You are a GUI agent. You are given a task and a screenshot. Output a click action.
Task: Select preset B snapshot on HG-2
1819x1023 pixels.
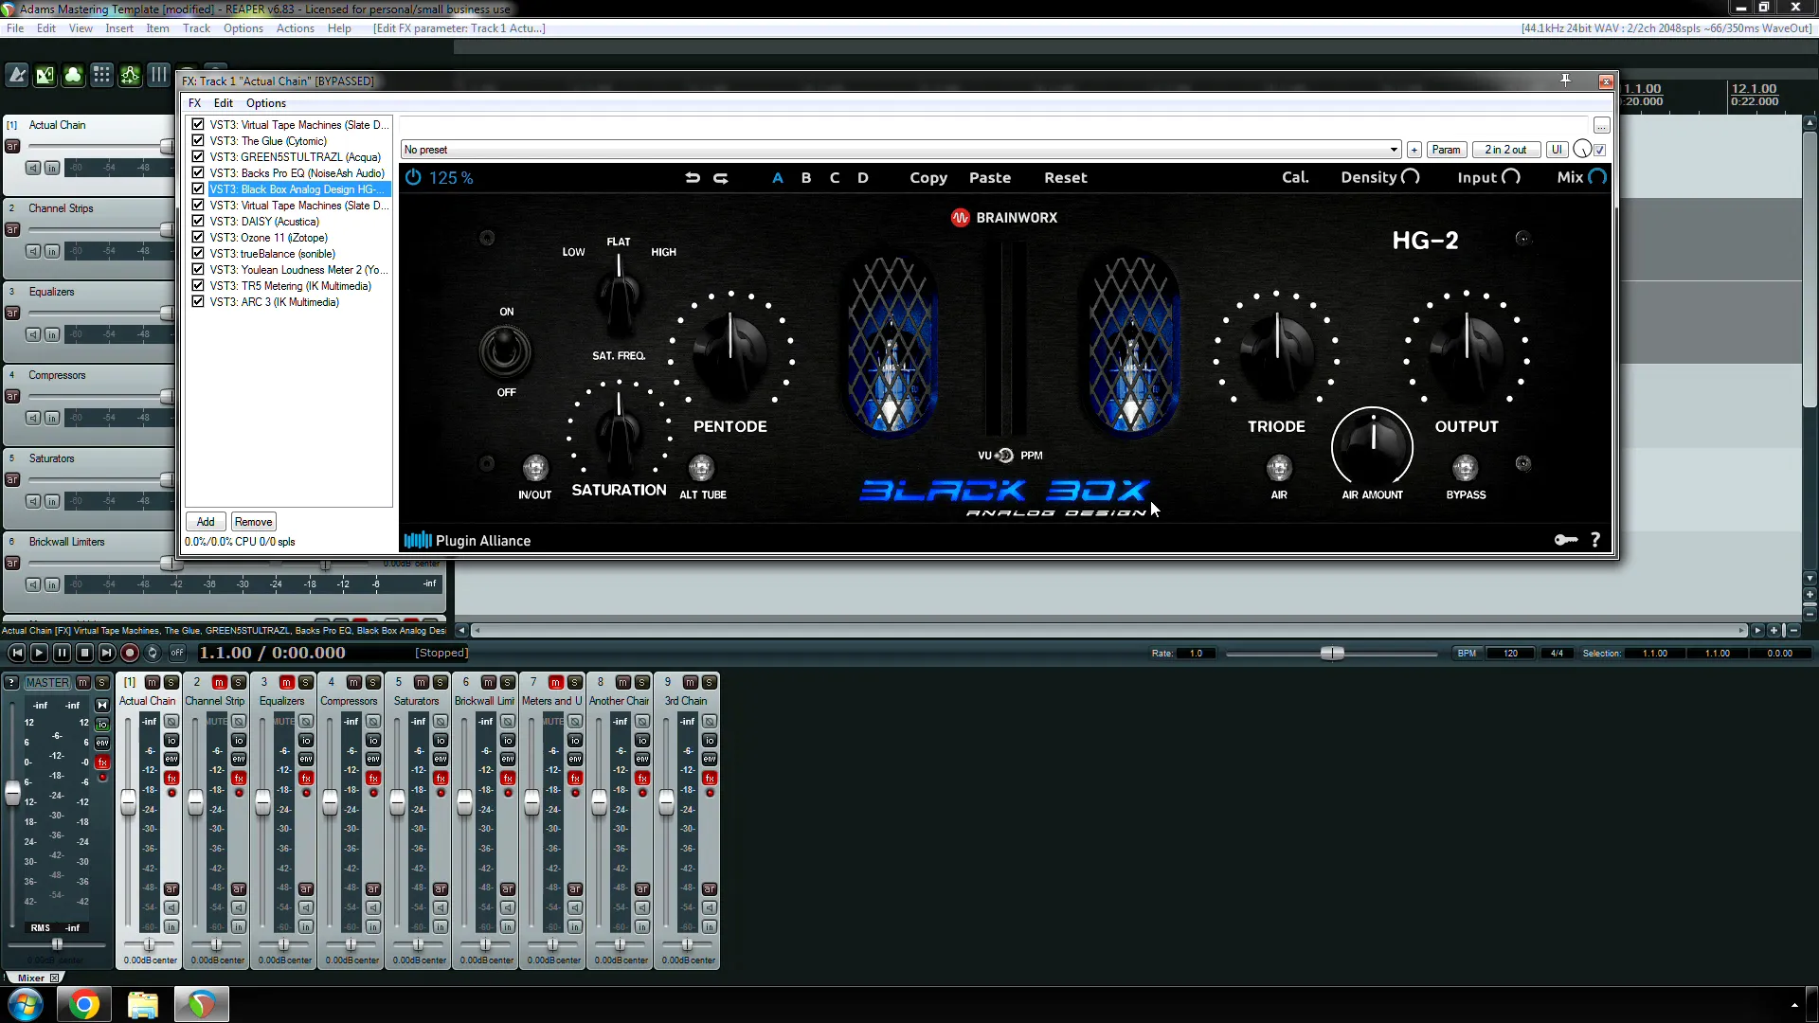tap(806, 177)
